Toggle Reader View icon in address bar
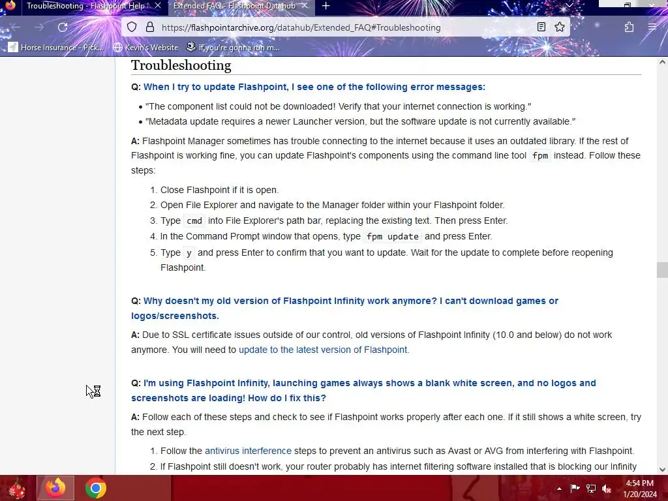The image size is (668, 501). pyautogui.click(x=541, y=27)
